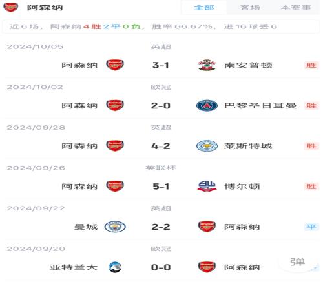Click the floating 弹 button

(x=298, y=262)
